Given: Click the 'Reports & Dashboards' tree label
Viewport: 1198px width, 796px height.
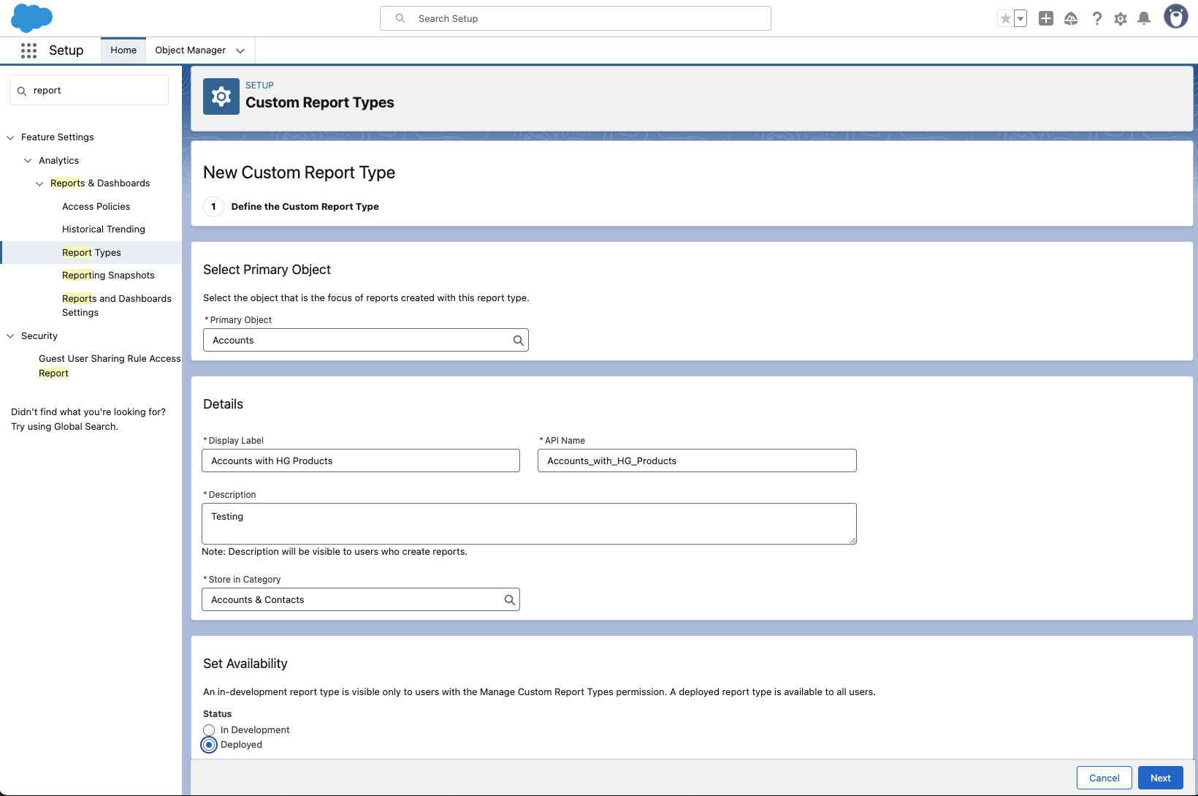Looking at the screenshot, I should (100, 183).
